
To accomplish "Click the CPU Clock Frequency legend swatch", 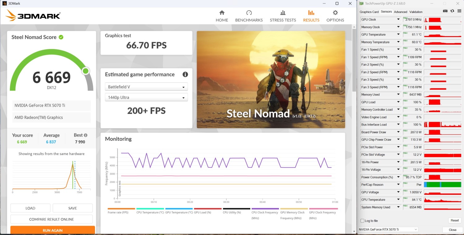I will click(265, 209).
